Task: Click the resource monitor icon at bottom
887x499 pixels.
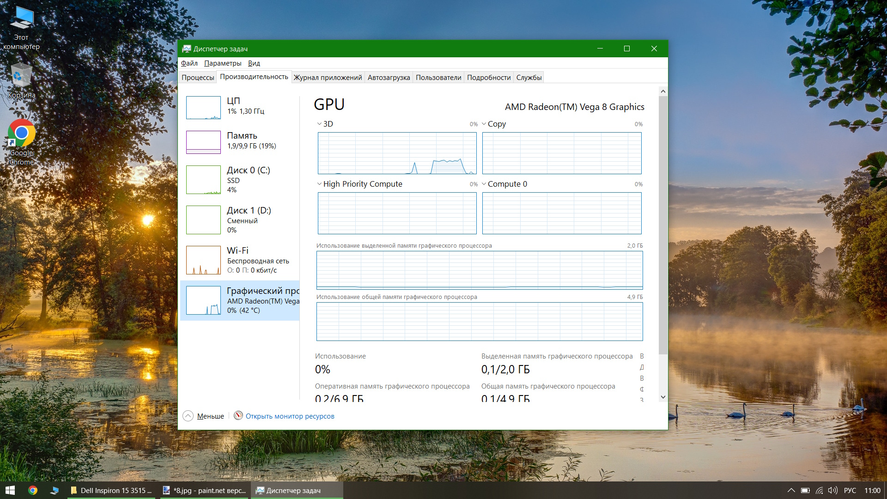Action: click(x=238, y=416)
